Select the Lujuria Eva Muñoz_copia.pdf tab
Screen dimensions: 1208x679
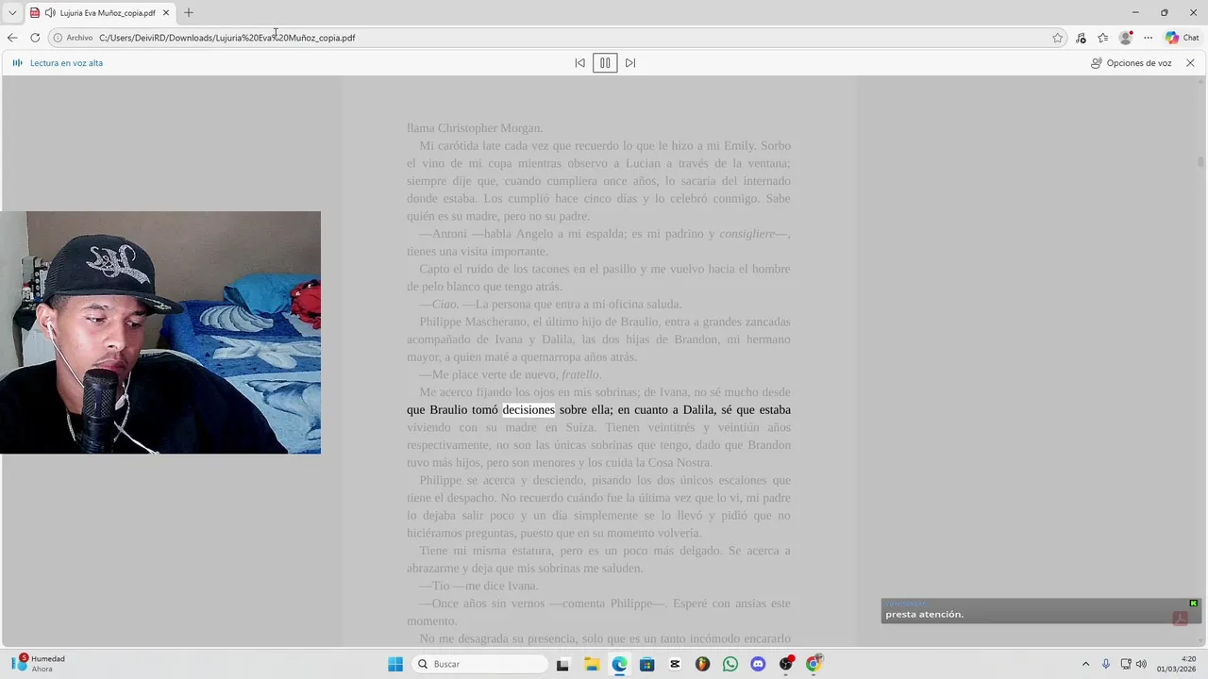point(107,13)
